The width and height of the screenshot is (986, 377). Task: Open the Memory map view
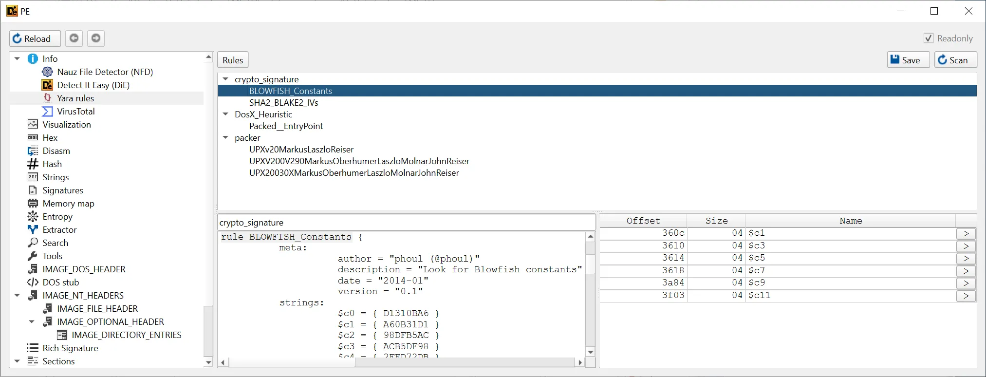click(68, 203)
